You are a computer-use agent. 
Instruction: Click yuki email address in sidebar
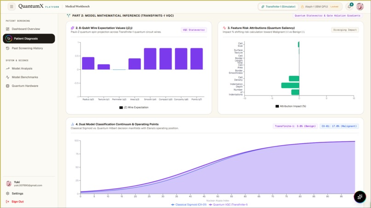tap(28, 186)
